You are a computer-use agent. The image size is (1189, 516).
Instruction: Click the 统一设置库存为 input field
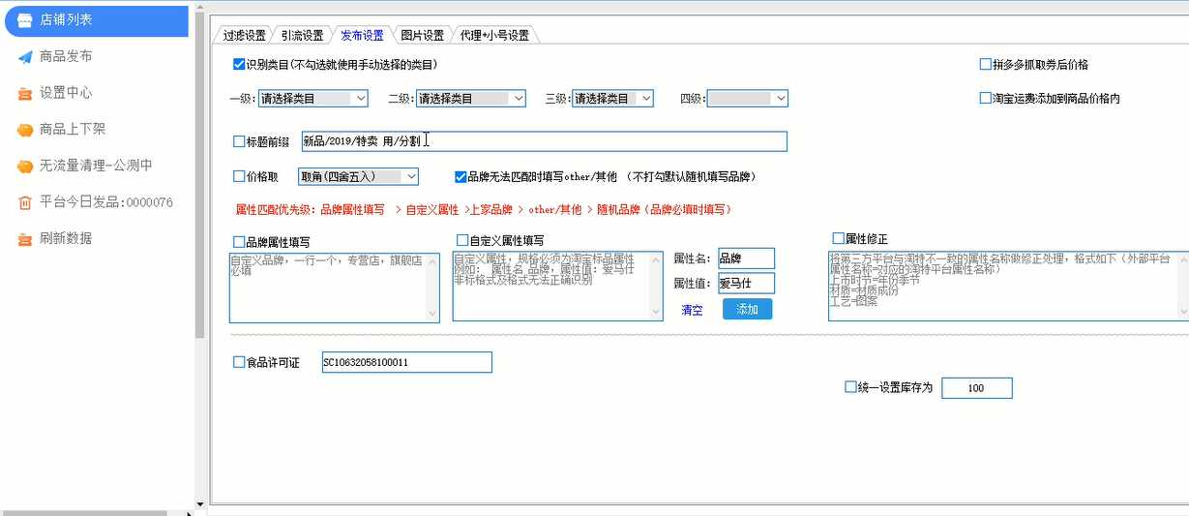(x=976, y=388)
